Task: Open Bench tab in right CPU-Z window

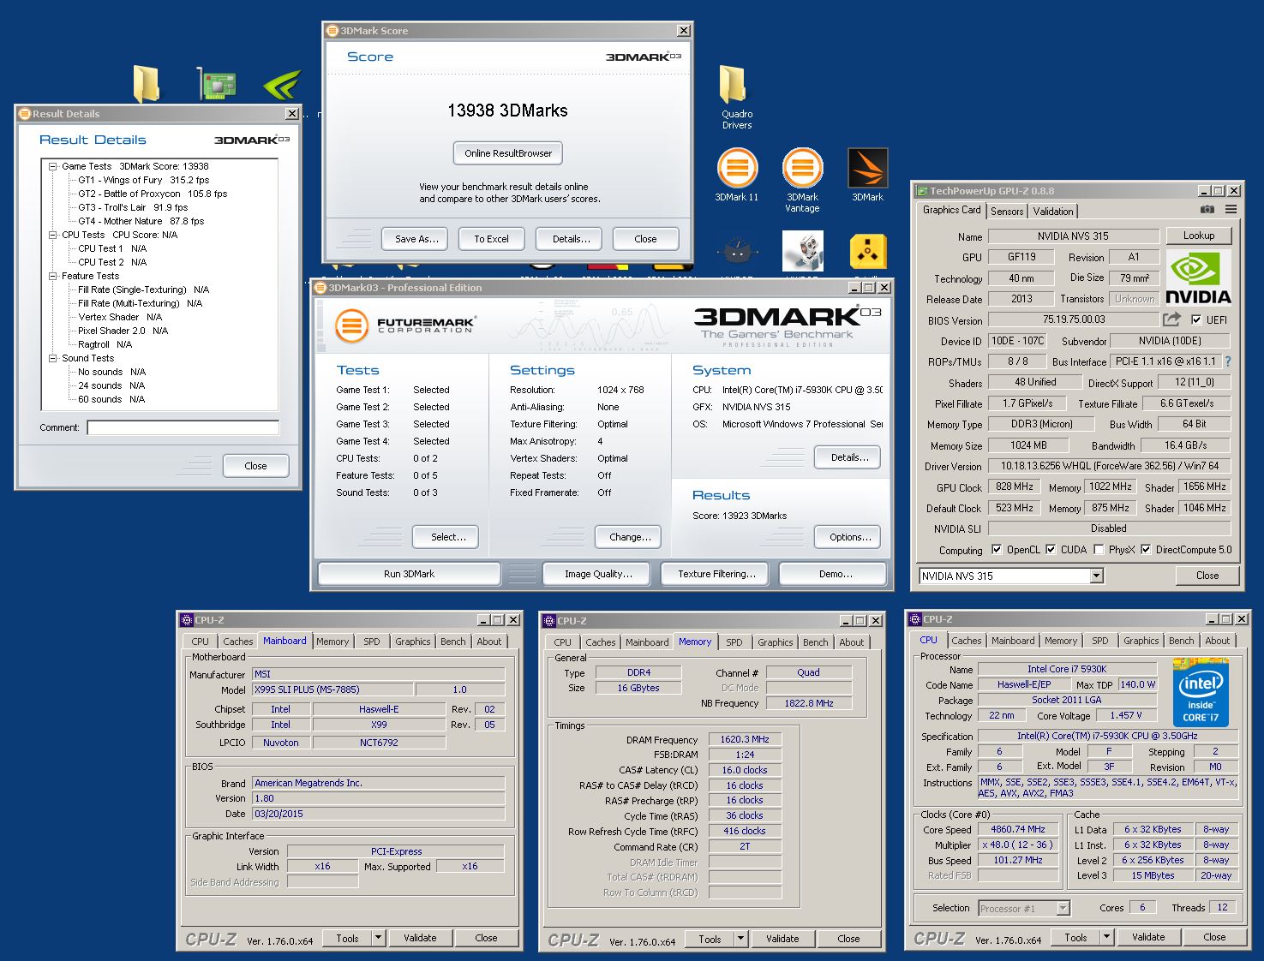Action: click(1181, 641)
